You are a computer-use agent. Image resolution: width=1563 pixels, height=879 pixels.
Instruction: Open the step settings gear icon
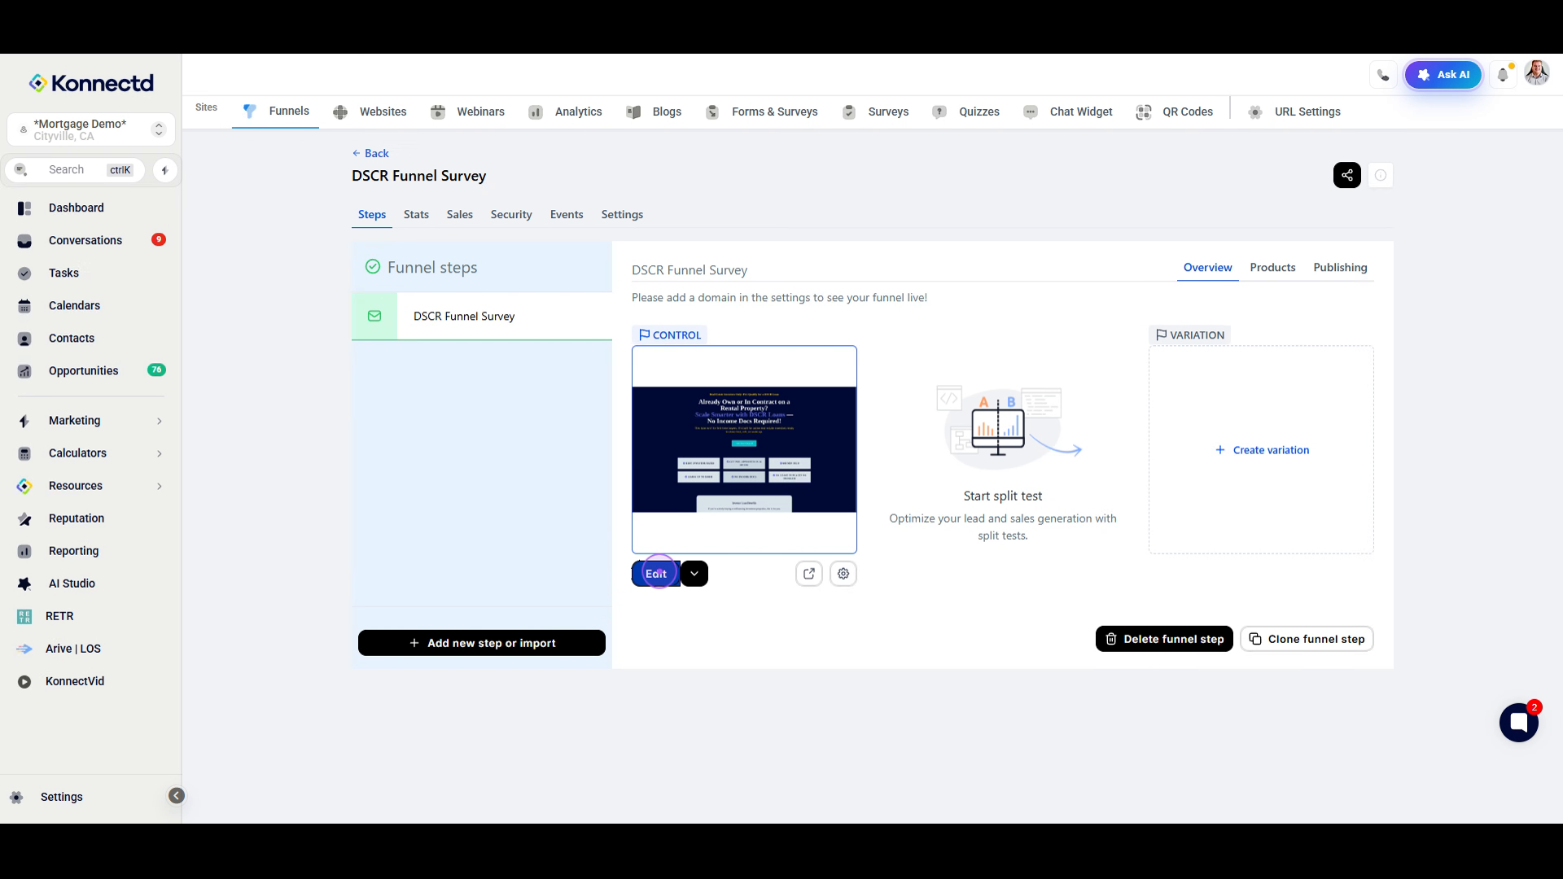843,574
